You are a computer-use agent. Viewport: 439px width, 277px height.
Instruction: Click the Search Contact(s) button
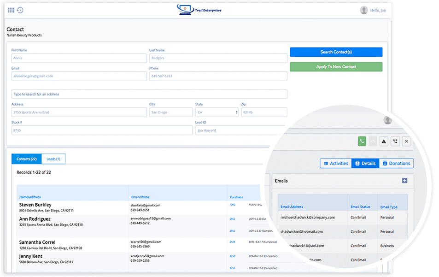coord(336,52)
